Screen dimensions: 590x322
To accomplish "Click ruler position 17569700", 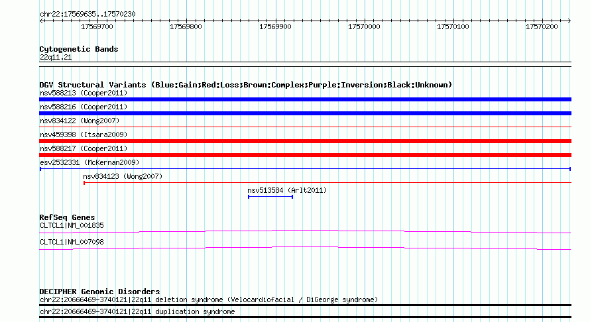I will [97, 27].
